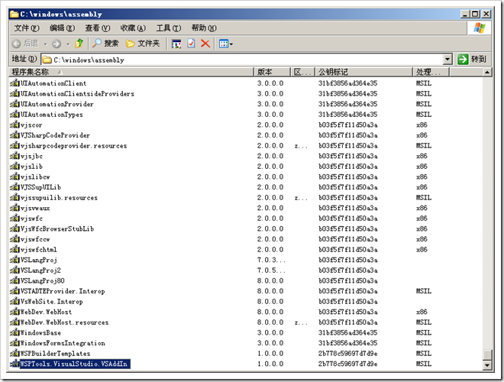The width and height of the screenshot is (504, 382).
Task: Expand the Back button history dropdown arrow
Action: click(45, 44)
